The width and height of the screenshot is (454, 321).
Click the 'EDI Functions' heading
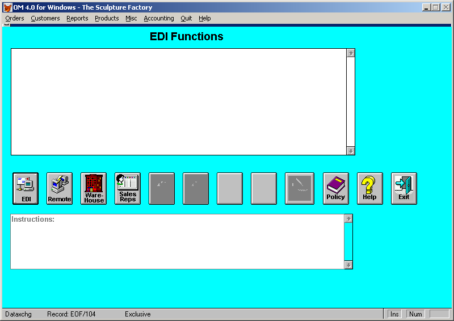pyautogui.click(x=187, y=36)
